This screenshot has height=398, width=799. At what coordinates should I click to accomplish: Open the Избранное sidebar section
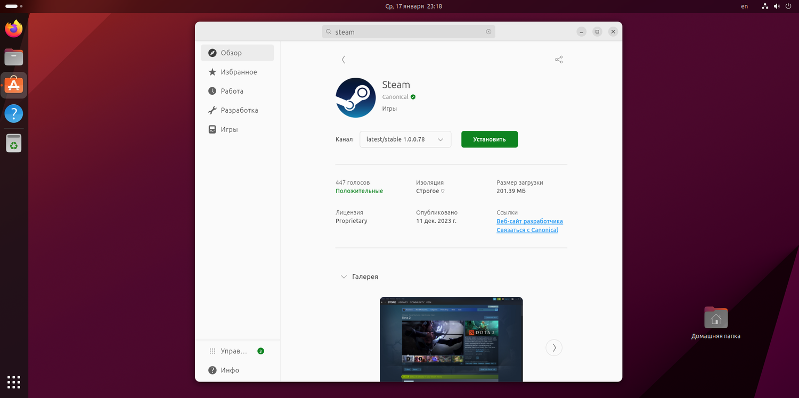pyautogui.click(x=238, y=72)
